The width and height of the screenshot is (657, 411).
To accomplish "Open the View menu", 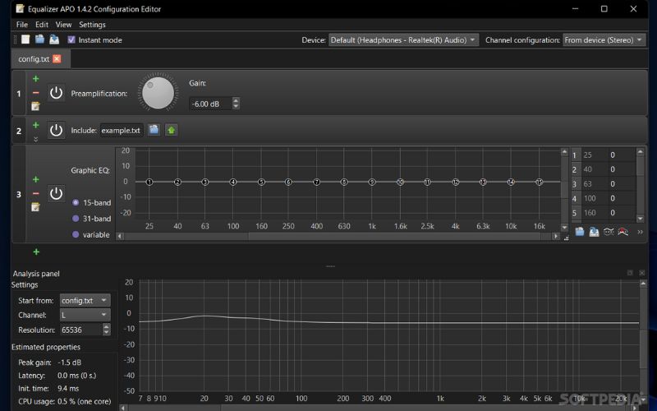I will point(63,25).
